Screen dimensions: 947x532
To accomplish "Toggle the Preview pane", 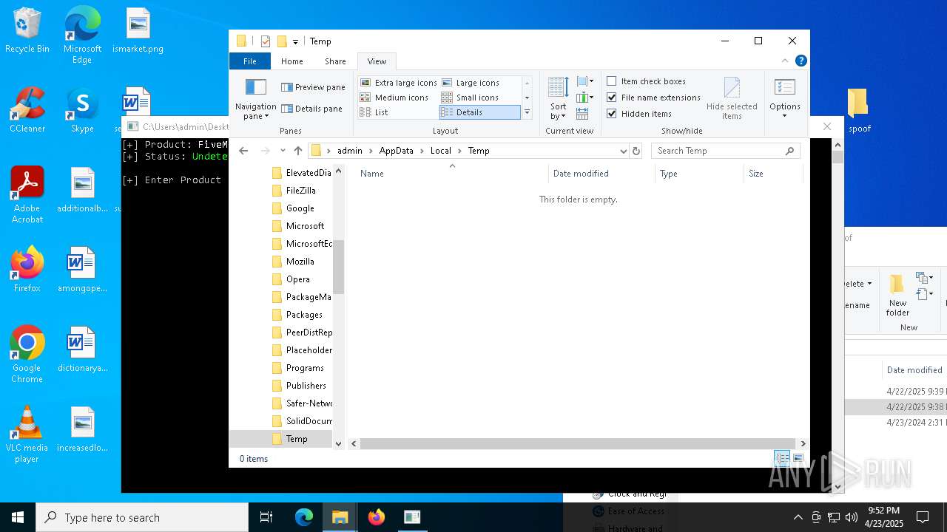I will (x=313, y=87).
